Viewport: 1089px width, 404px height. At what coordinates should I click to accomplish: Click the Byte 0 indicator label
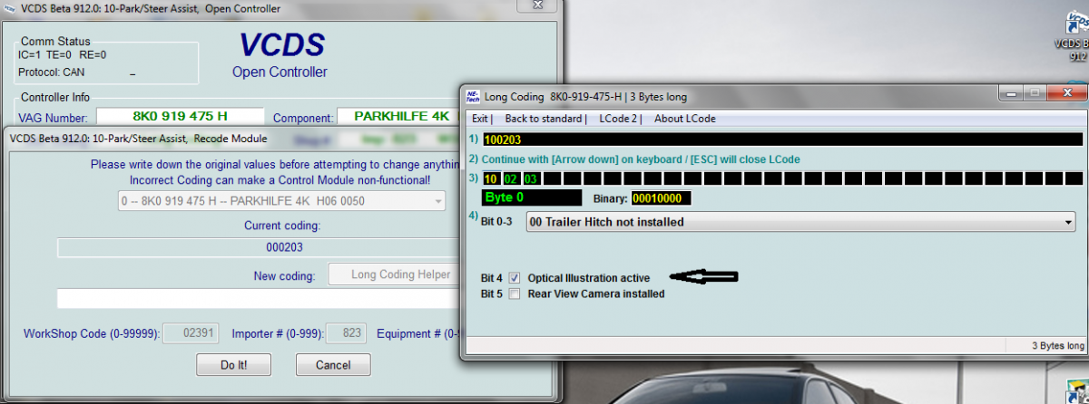tap(532, 197)
